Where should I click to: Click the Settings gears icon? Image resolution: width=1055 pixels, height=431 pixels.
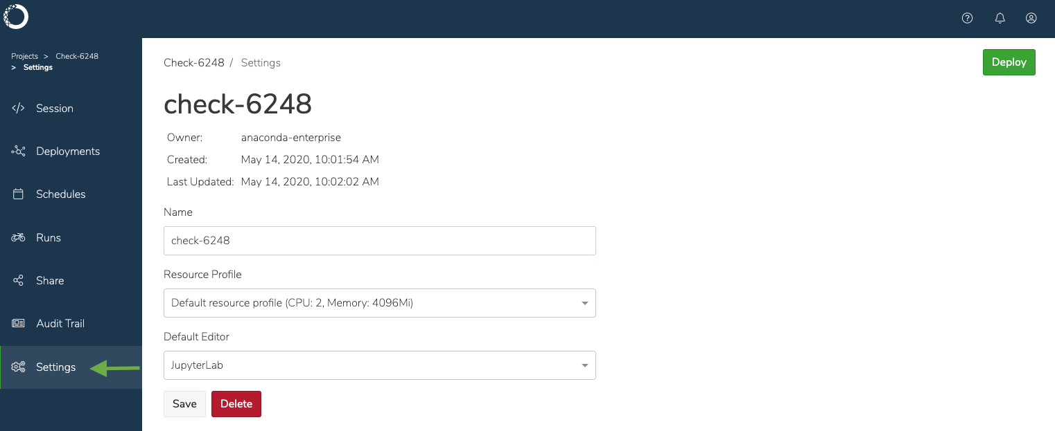click(x=19, y=367)
